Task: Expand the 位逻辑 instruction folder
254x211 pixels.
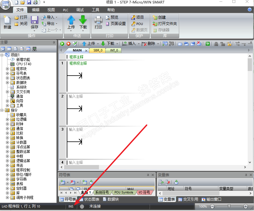Action: point(7,119)
